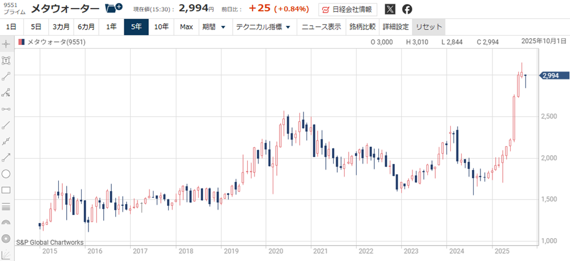Switch chart range to 1年
The height and width of the screenshot is (261, 570).
(111, 27)
